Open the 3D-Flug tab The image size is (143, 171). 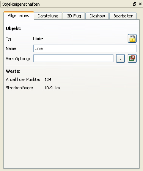coord(74,16)
